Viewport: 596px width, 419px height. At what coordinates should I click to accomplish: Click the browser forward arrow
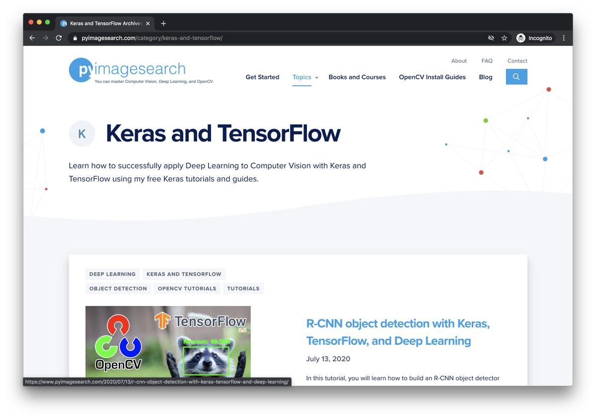46,38
